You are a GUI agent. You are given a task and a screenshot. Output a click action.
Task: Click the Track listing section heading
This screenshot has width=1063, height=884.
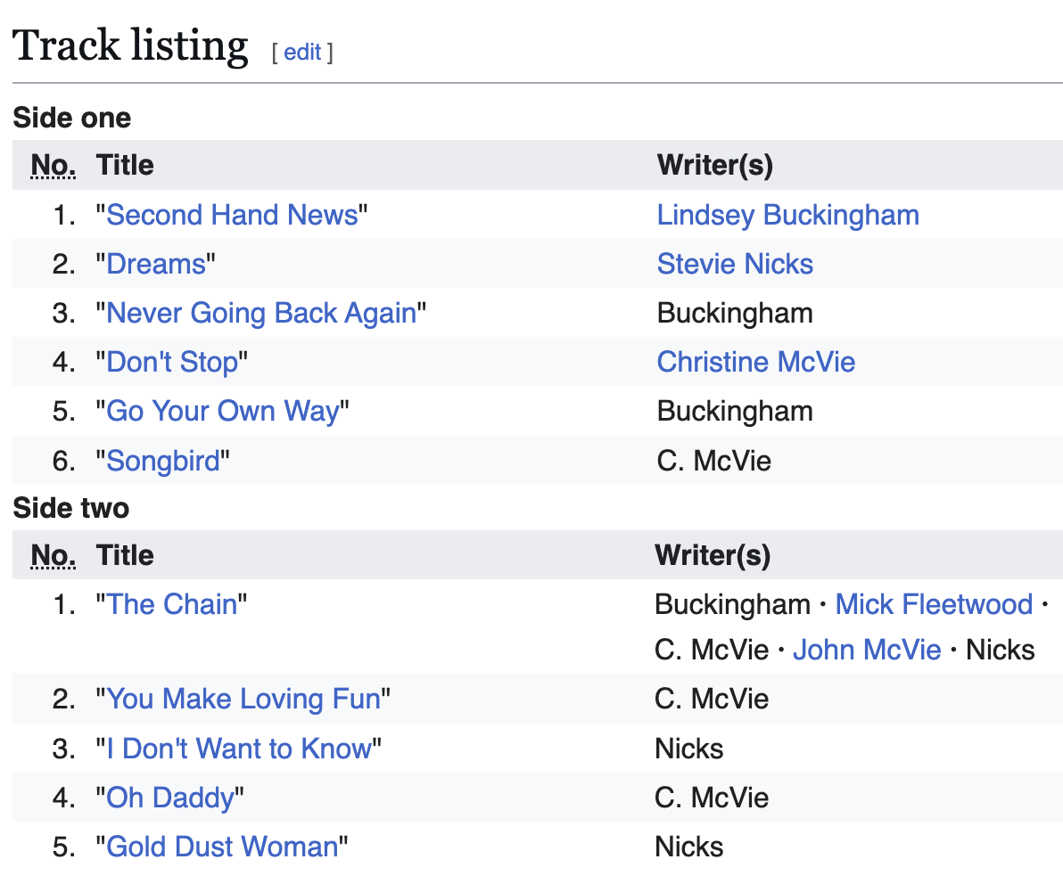[x=130, y=46]
